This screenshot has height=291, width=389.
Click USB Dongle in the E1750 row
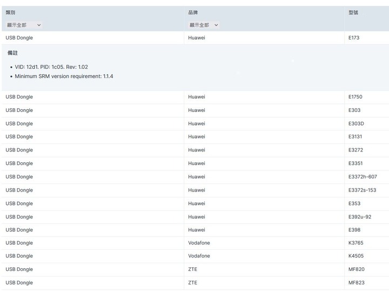click(x=19, y=97)
